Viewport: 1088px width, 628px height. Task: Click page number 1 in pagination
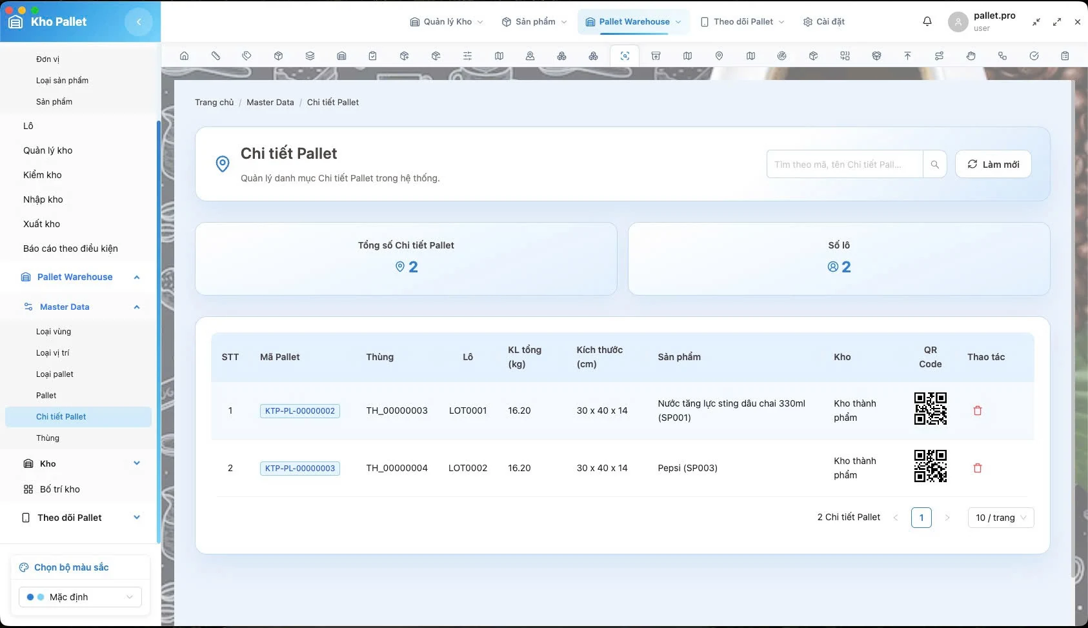922,518
